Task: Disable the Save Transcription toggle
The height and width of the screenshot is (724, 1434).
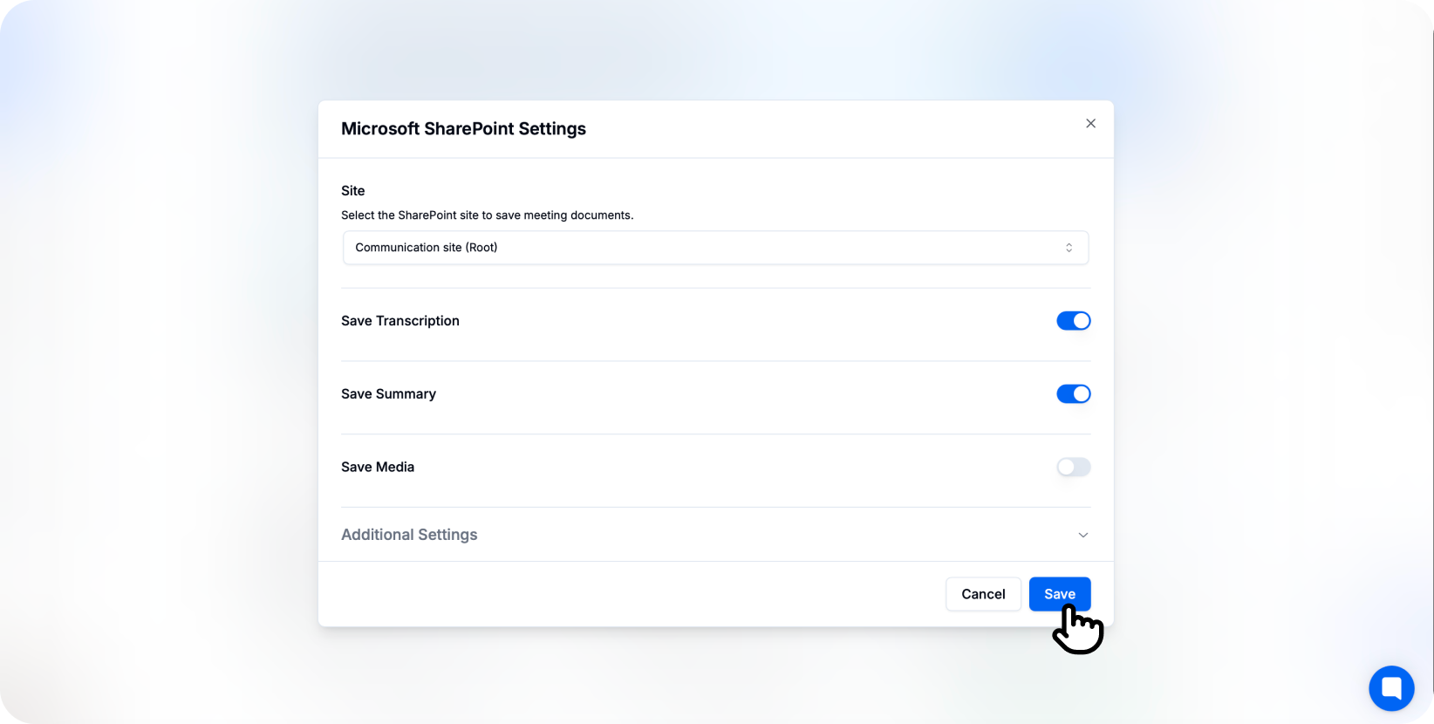Action: pyautogui.click(x=1073, y=321)
